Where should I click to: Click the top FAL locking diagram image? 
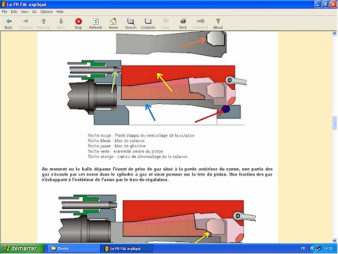coord(157,78)
